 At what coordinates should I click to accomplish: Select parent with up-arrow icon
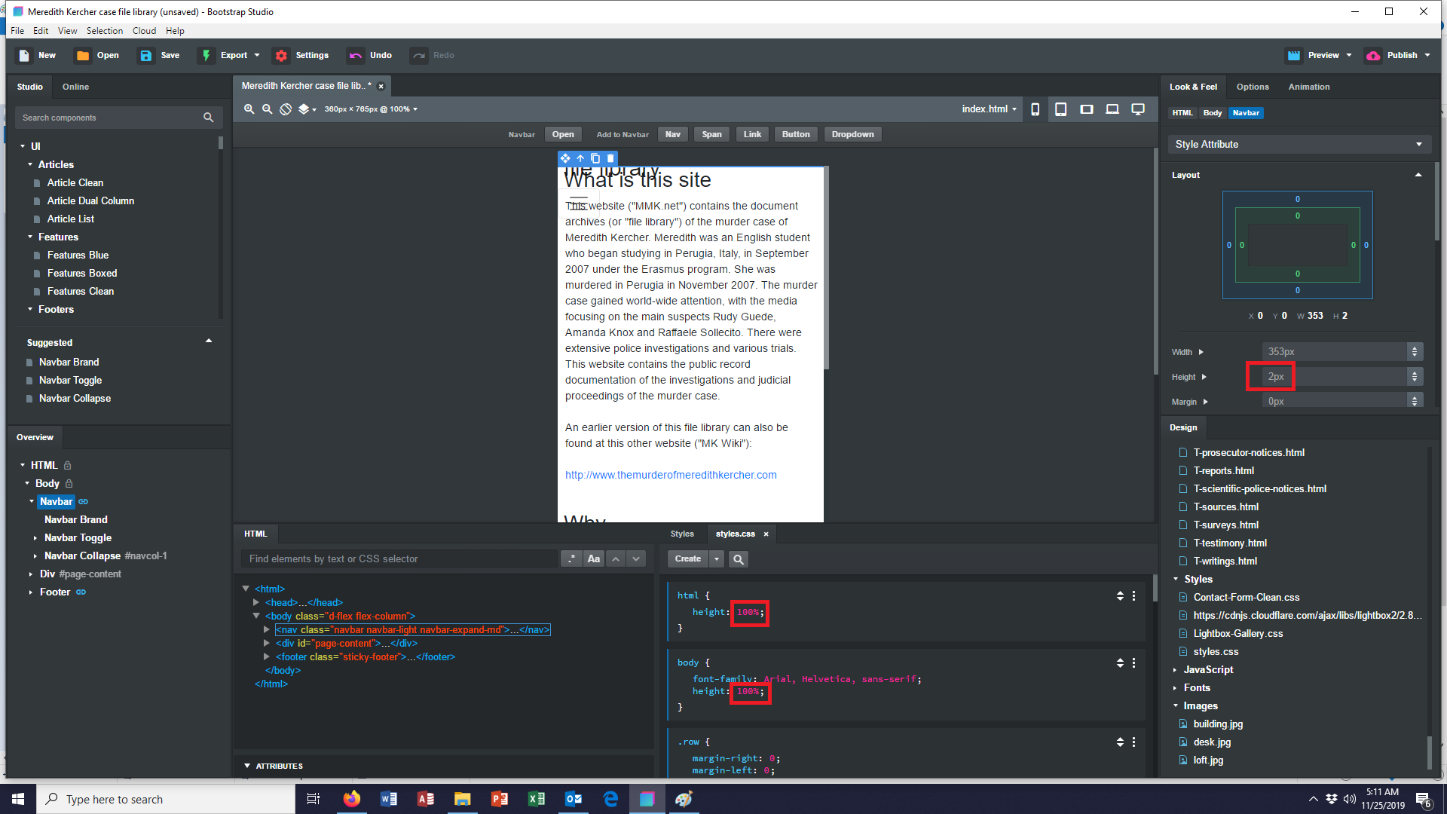580,158
